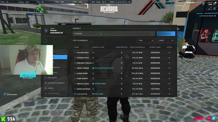Expand actions chevron for Larisett Muller
218x122 pixels.
[x=169, y=73]
